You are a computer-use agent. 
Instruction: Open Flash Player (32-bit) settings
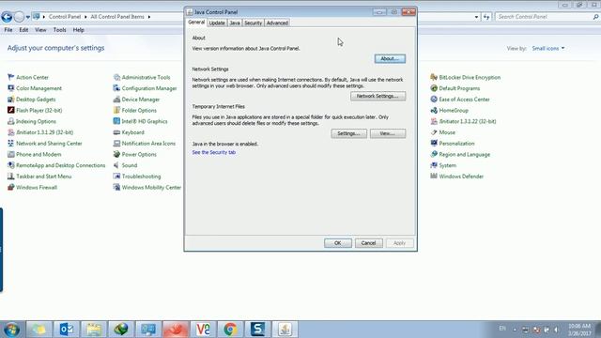35,111
